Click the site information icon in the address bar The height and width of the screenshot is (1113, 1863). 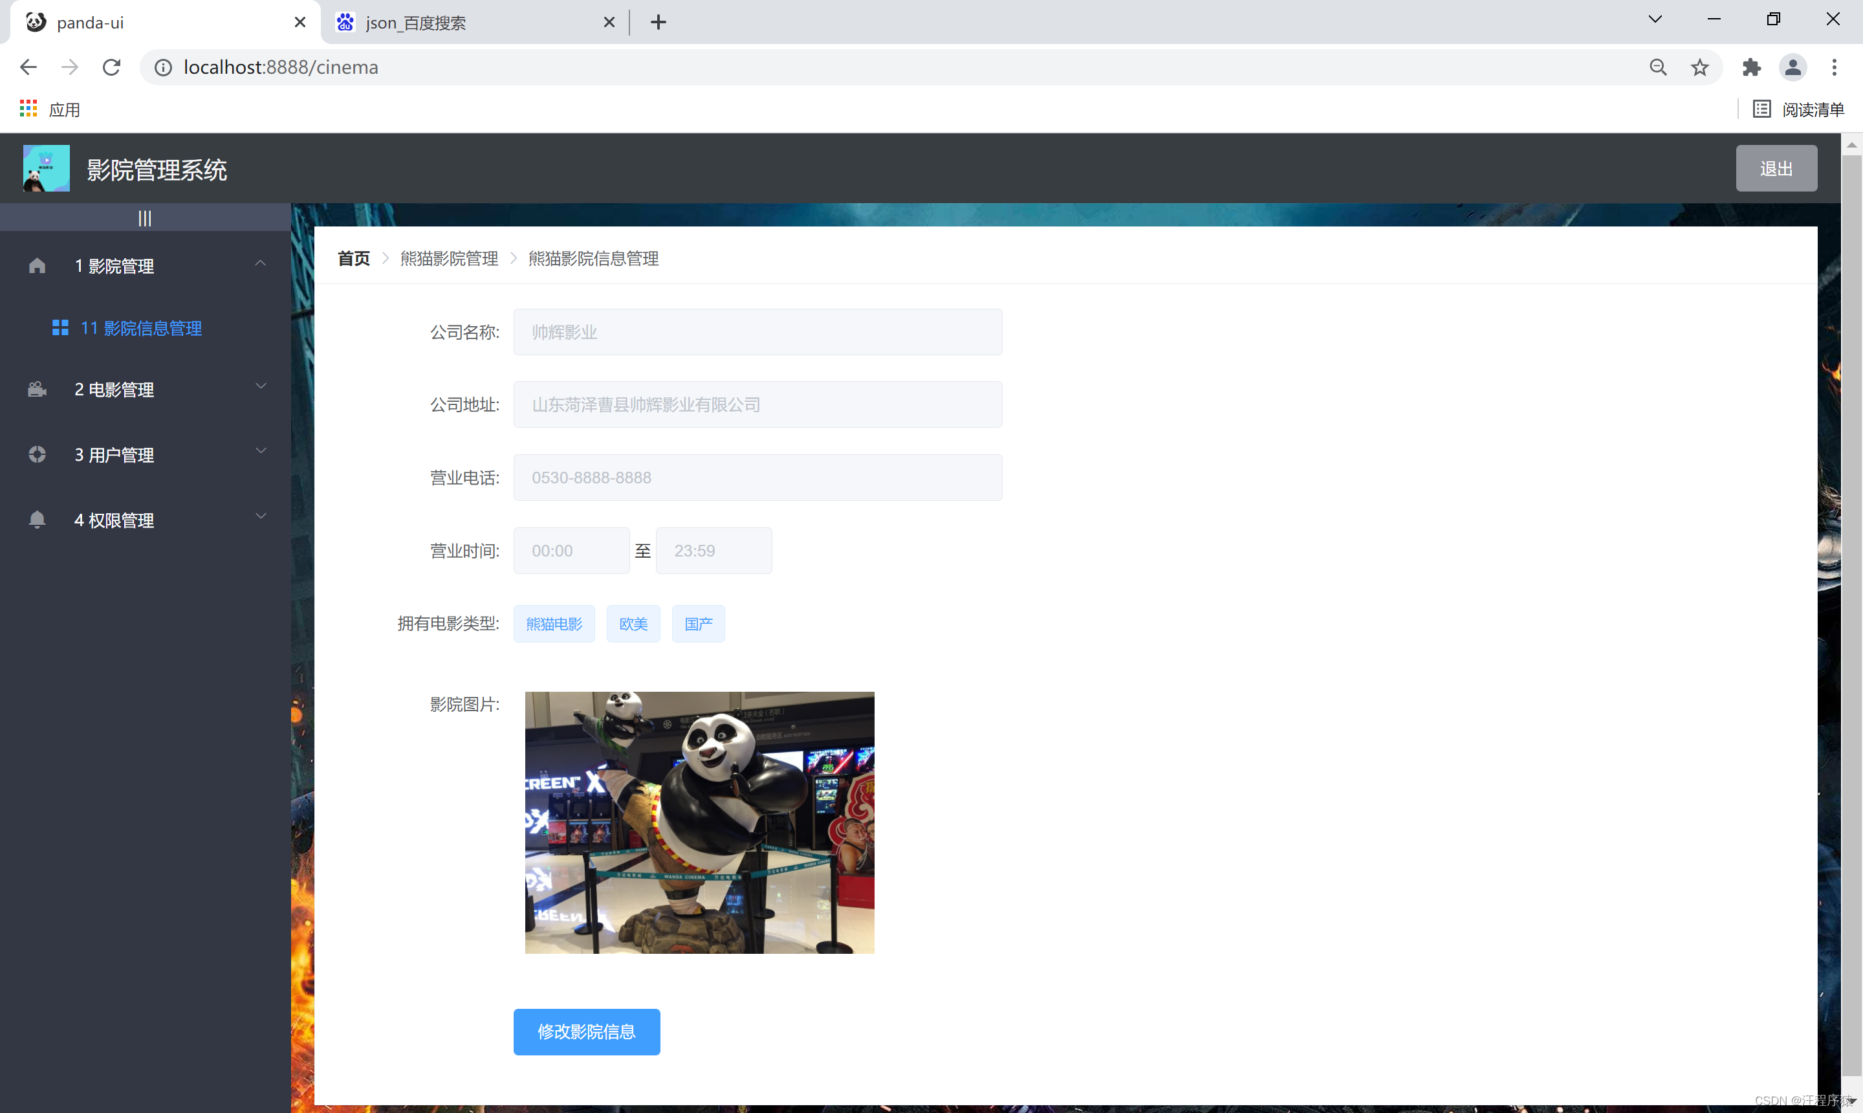click(x=162, y=67)
